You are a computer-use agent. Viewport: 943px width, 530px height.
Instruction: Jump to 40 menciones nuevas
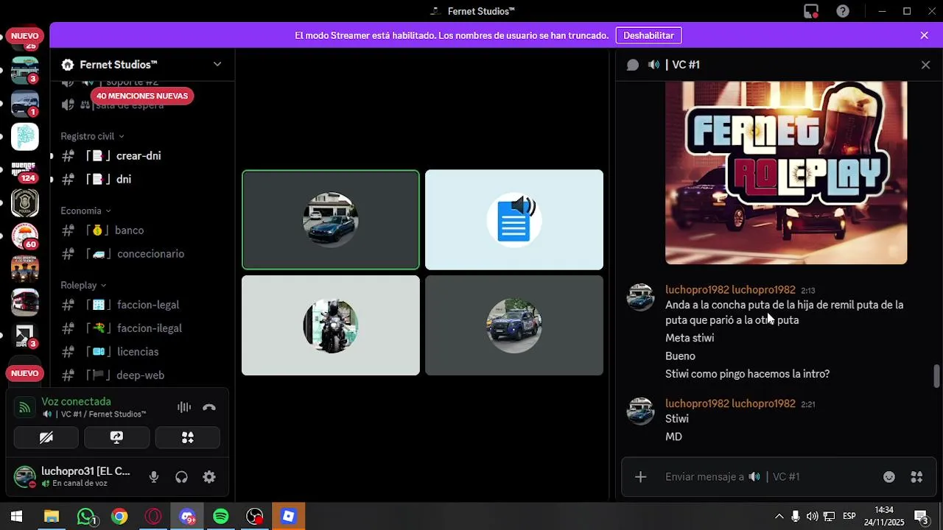(142, 96)
